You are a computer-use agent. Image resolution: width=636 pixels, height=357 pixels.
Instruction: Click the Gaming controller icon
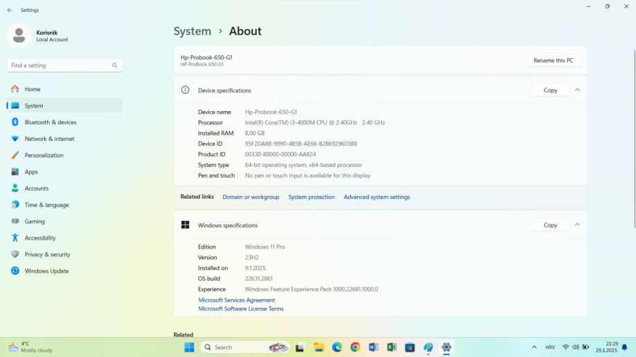pos(15,222)
